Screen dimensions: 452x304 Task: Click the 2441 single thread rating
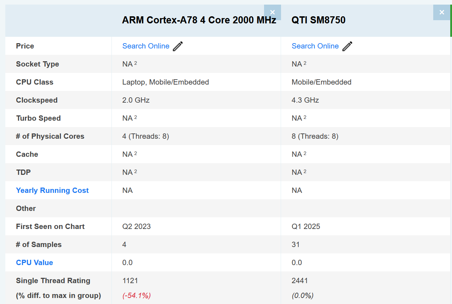click(x=300, y=281)
